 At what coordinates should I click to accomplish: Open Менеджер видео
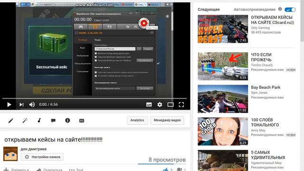coord(167,120)
